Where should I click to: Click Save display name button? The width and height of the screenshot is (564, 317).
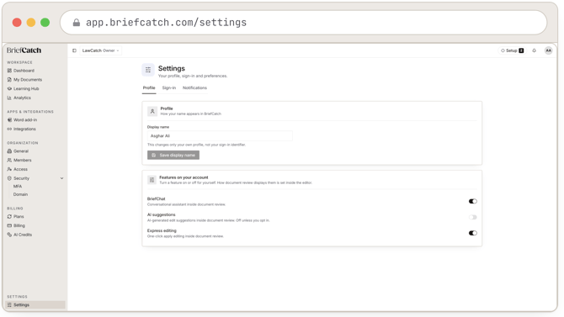(x=173, y=155)
